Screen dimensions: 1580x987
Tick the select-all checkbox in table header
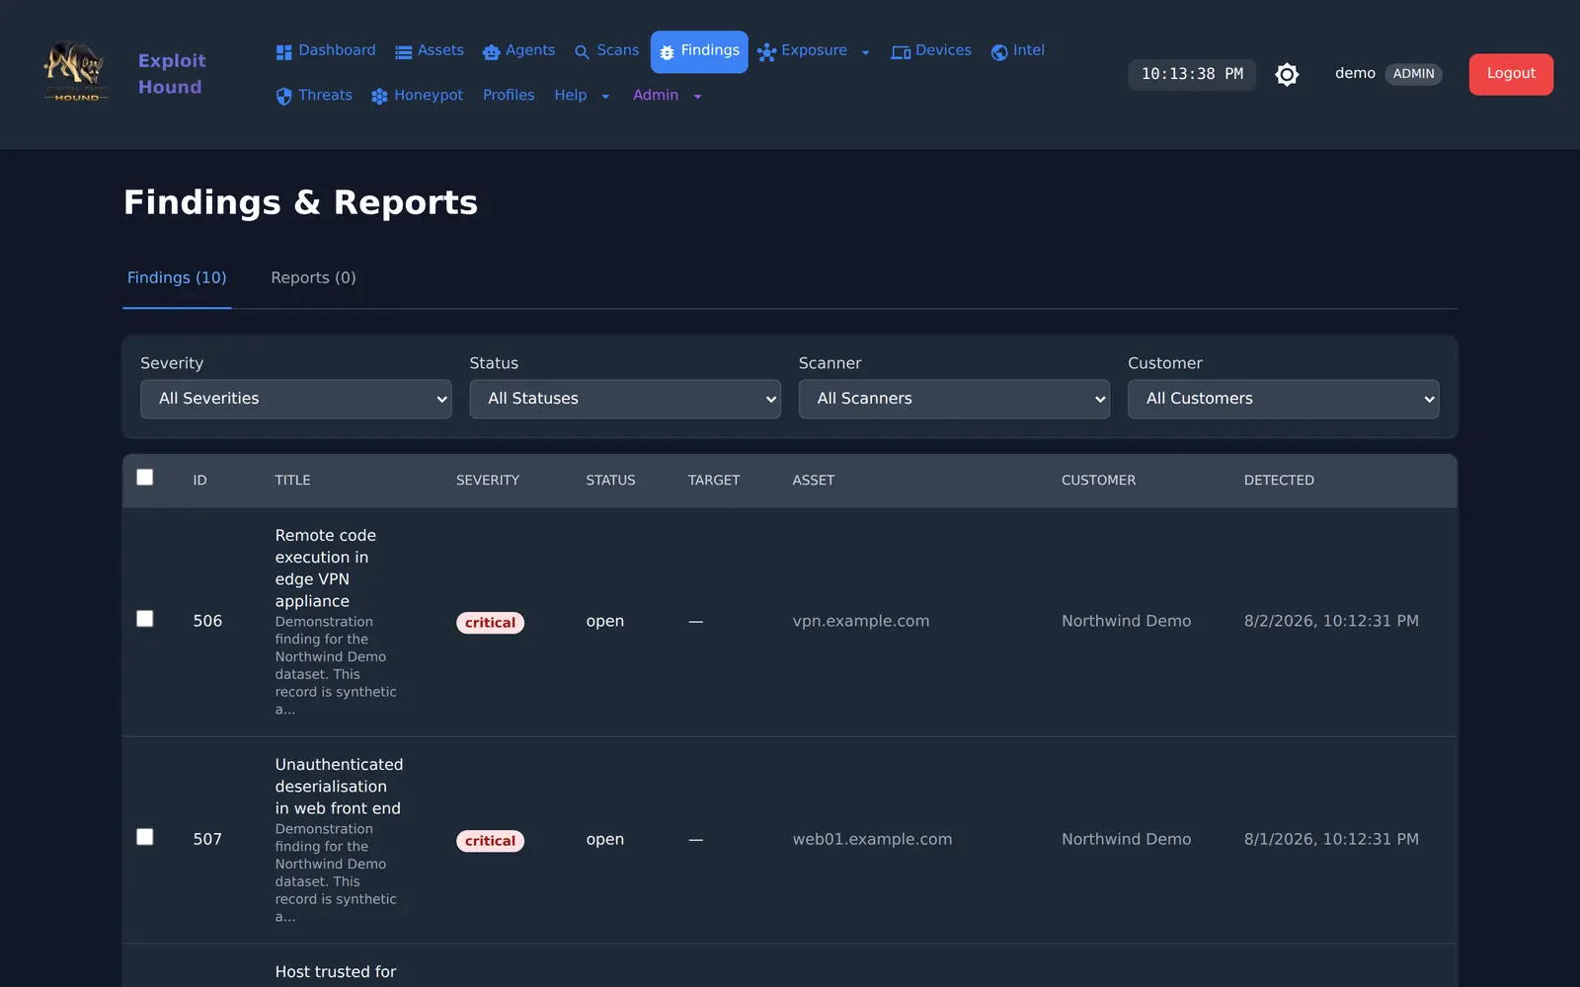coord(145,478)
